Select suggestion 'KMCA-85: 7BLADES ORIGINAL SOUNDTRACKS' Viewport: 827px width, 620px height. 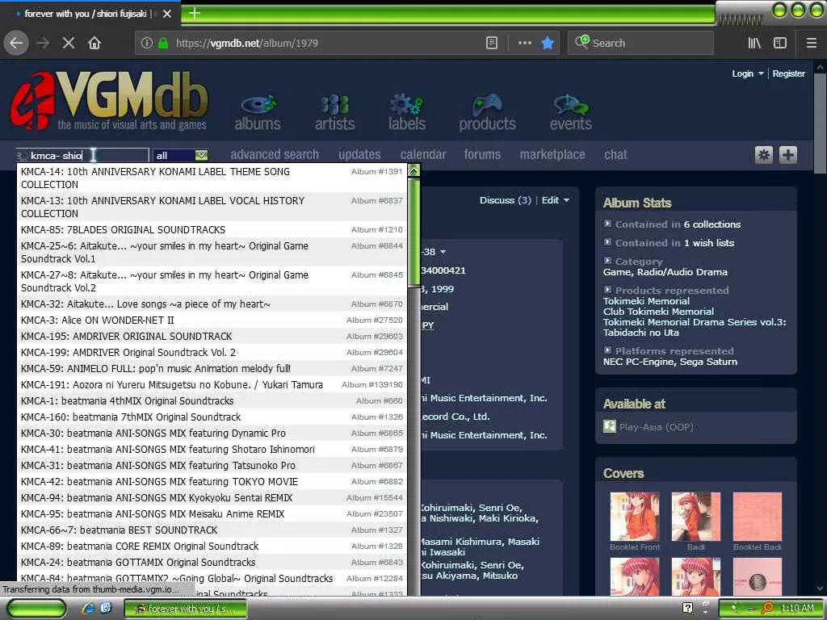pos(212,229)
